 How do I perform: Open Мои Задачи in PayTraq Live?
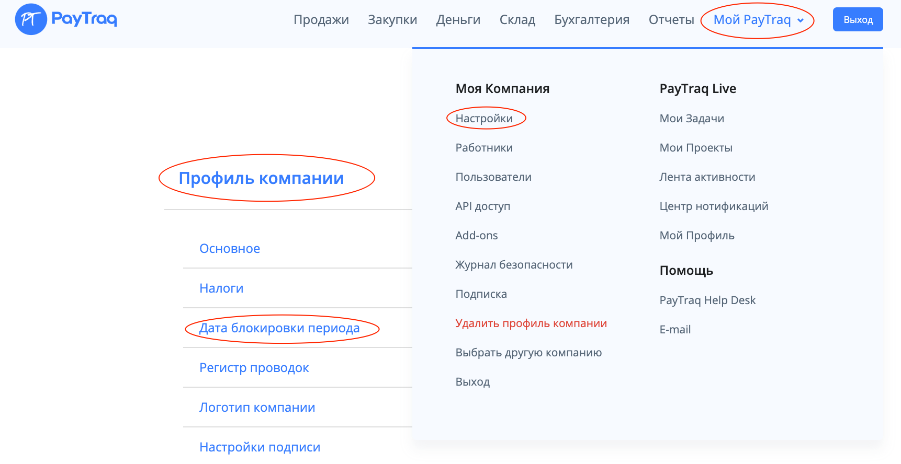click(692, 119)
